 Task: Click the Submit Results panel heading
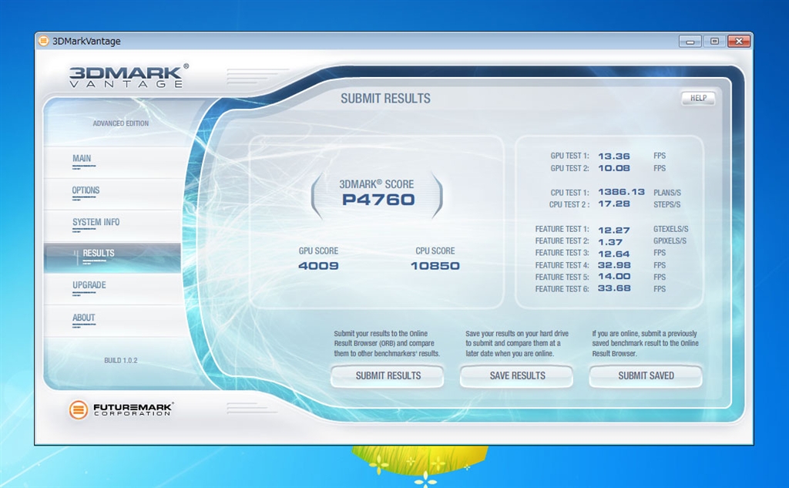click(x=385, y=98)
